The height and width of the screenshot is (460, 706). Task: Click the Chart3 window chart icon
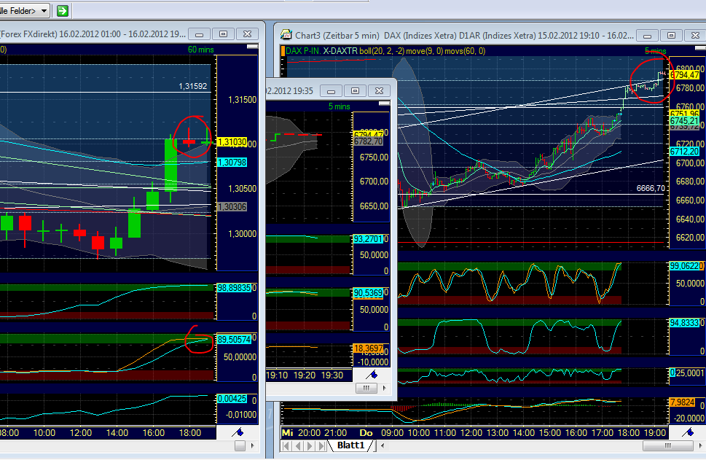tap(286, 35)
